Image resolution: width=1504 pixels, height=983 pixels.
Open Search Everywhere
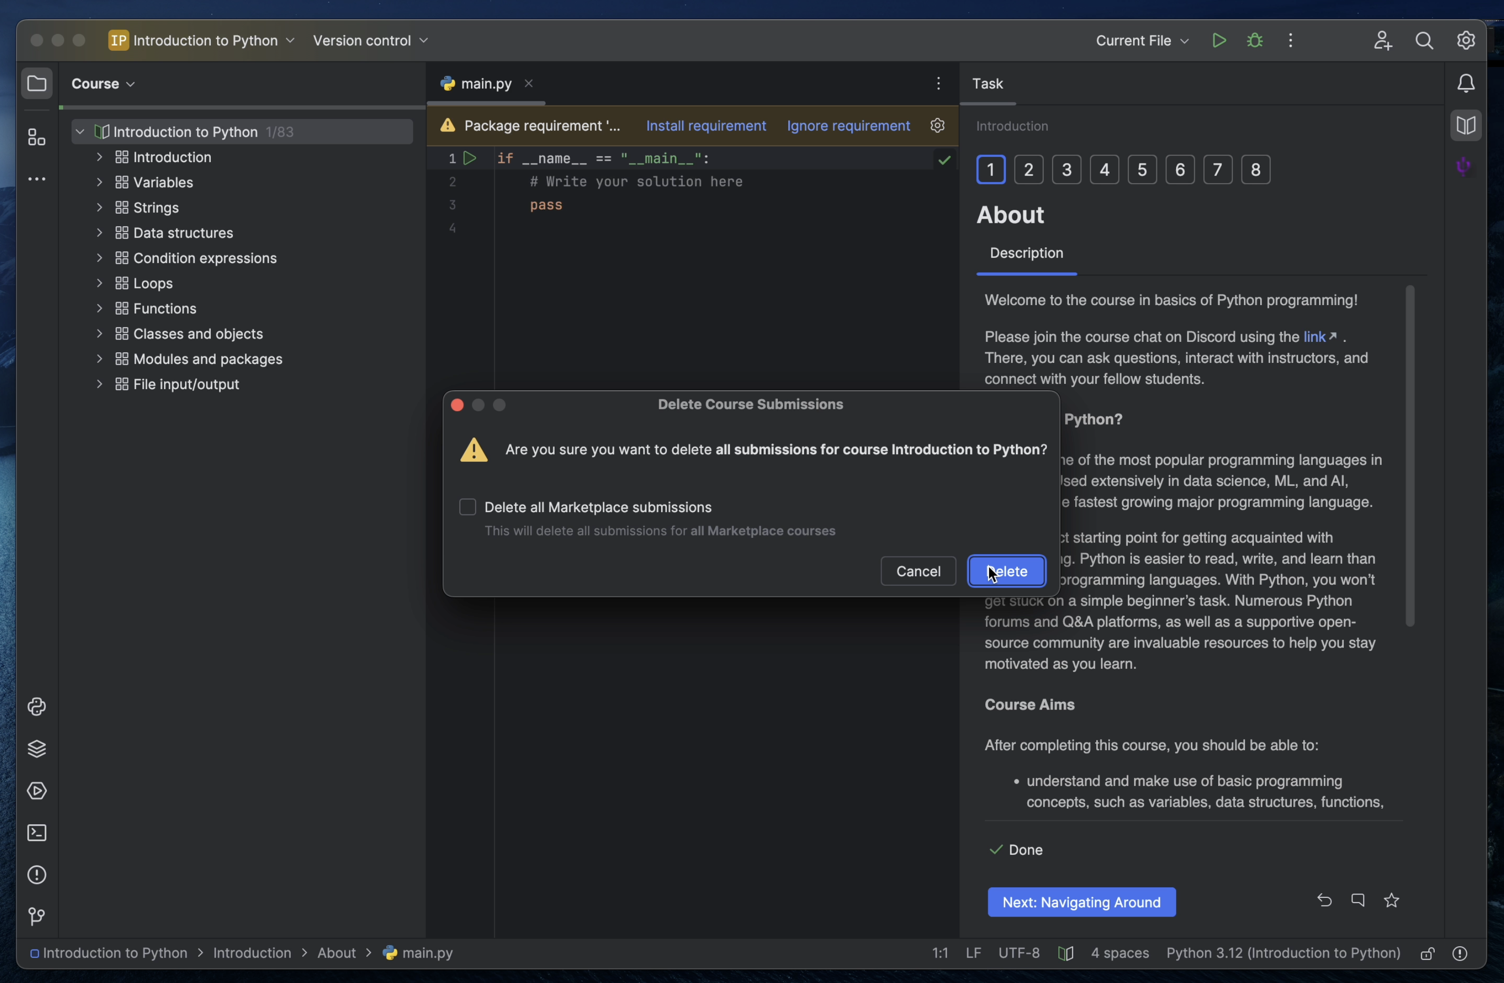click(x=1424, y=40)
